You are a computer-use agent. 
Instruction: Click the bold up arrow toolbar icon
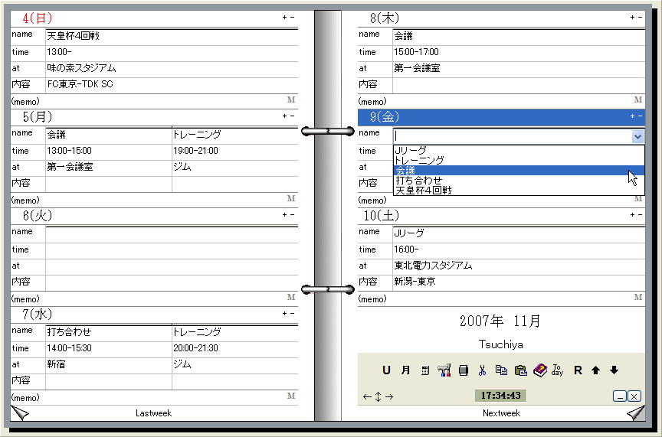coord(595,370)
